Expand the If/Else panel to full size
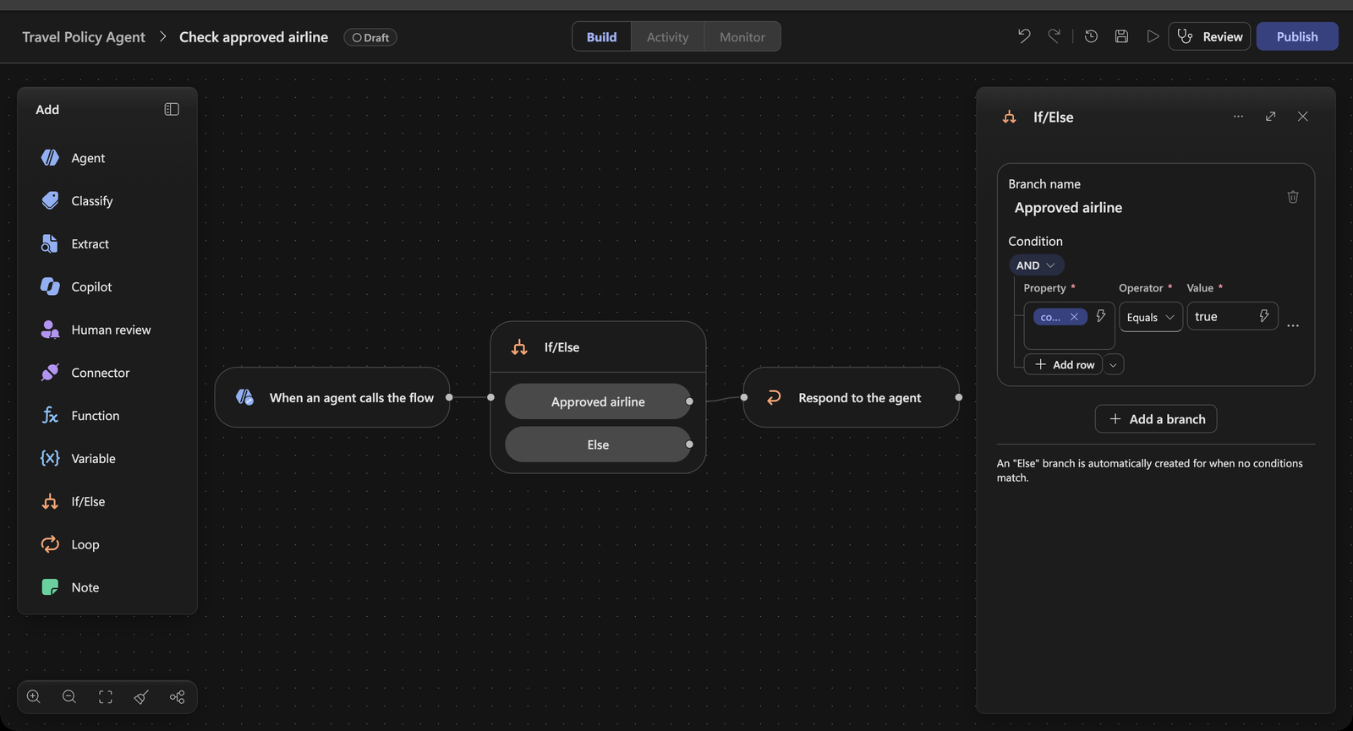 1270,117
